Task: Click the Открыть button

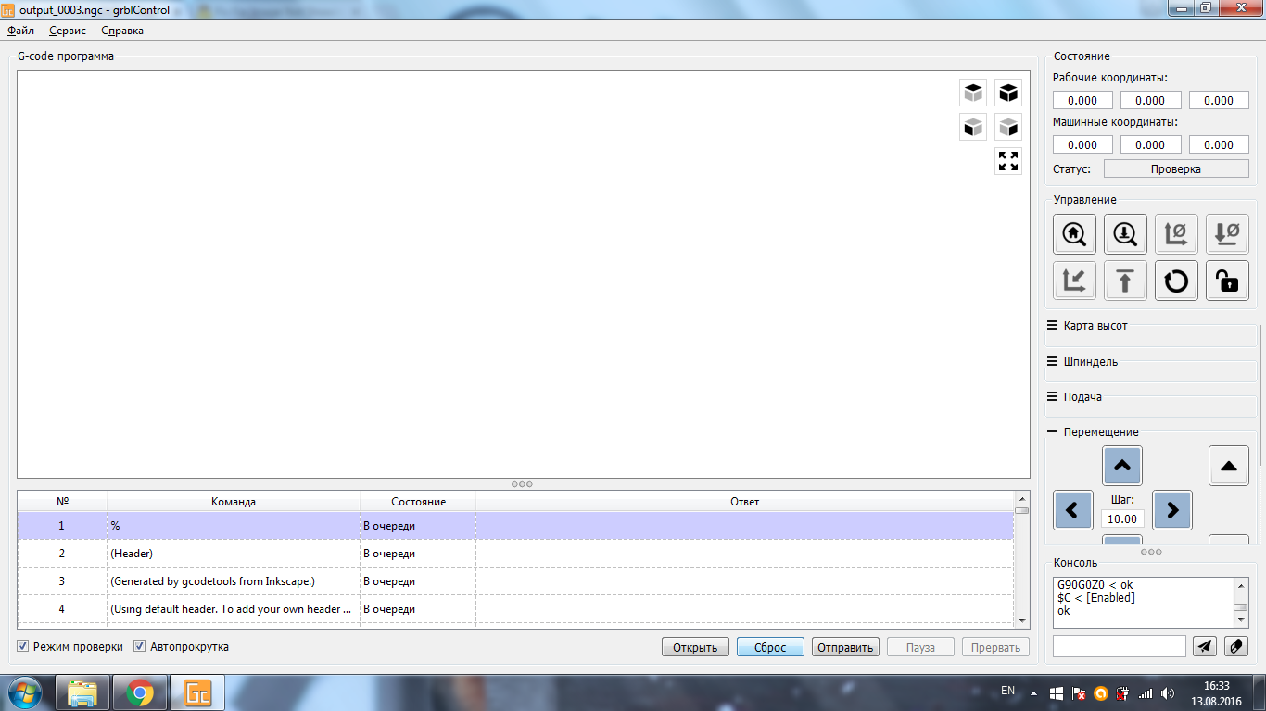Action: 696,647
